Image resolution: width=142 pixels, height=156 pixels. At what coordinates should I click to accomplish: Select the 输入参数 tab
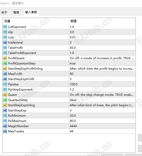[x=31, y=12]
